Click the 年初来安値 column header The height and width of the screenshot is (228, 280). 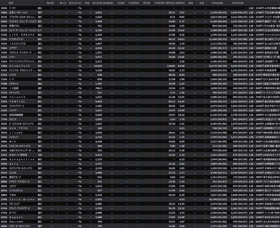(237, 3)
